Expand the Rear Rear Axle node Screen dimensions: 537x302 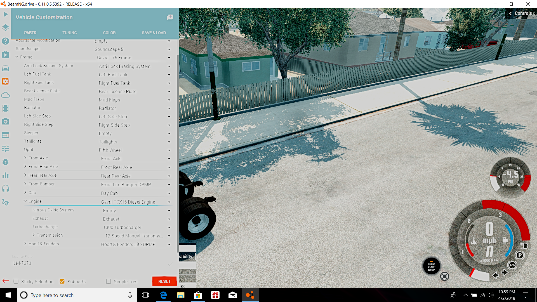pyautogui.click(x=25, y=175)
